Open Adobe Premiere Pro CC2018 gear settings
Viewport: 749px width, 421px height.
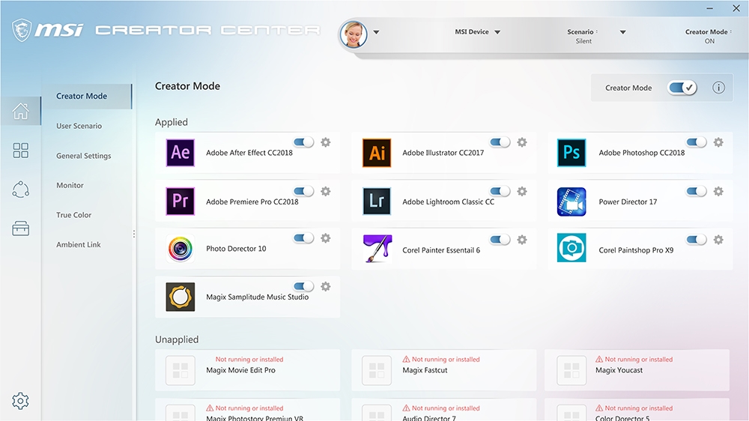[x=326, y=191]
